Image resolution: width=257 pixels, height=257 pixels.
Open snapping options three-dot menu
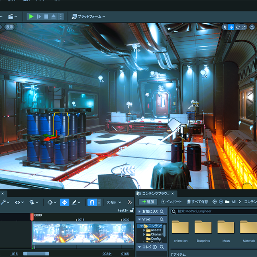click(99, 202)
